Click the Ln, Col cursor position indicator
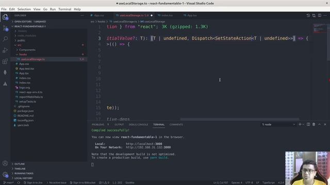Image resolution: width=330 pixels, height=185 pixels. pos(221,183)
